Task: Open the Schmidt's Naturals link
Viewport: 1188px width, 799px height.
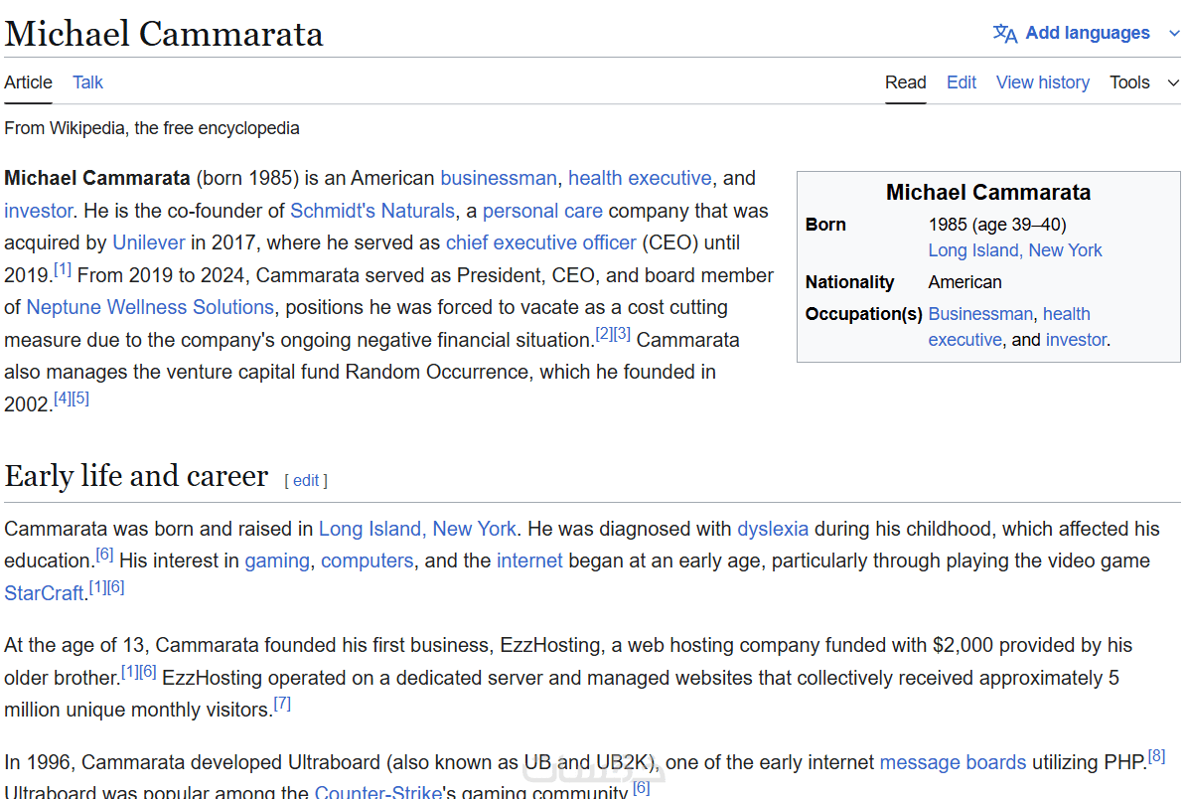Action: tap(372, 211)
